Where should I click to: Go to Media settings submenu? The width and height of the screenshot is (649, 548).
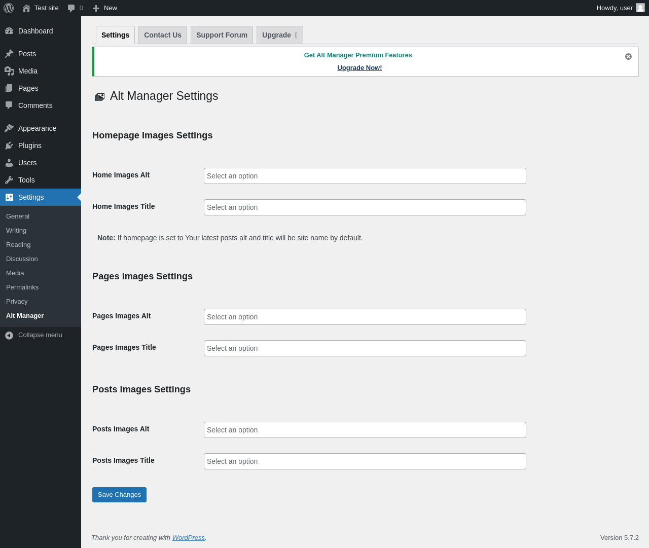(15, 273)
